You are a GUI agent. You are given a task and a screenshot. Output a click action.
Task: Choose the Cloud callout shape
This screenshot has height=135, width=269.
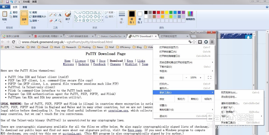coord(99,20)
